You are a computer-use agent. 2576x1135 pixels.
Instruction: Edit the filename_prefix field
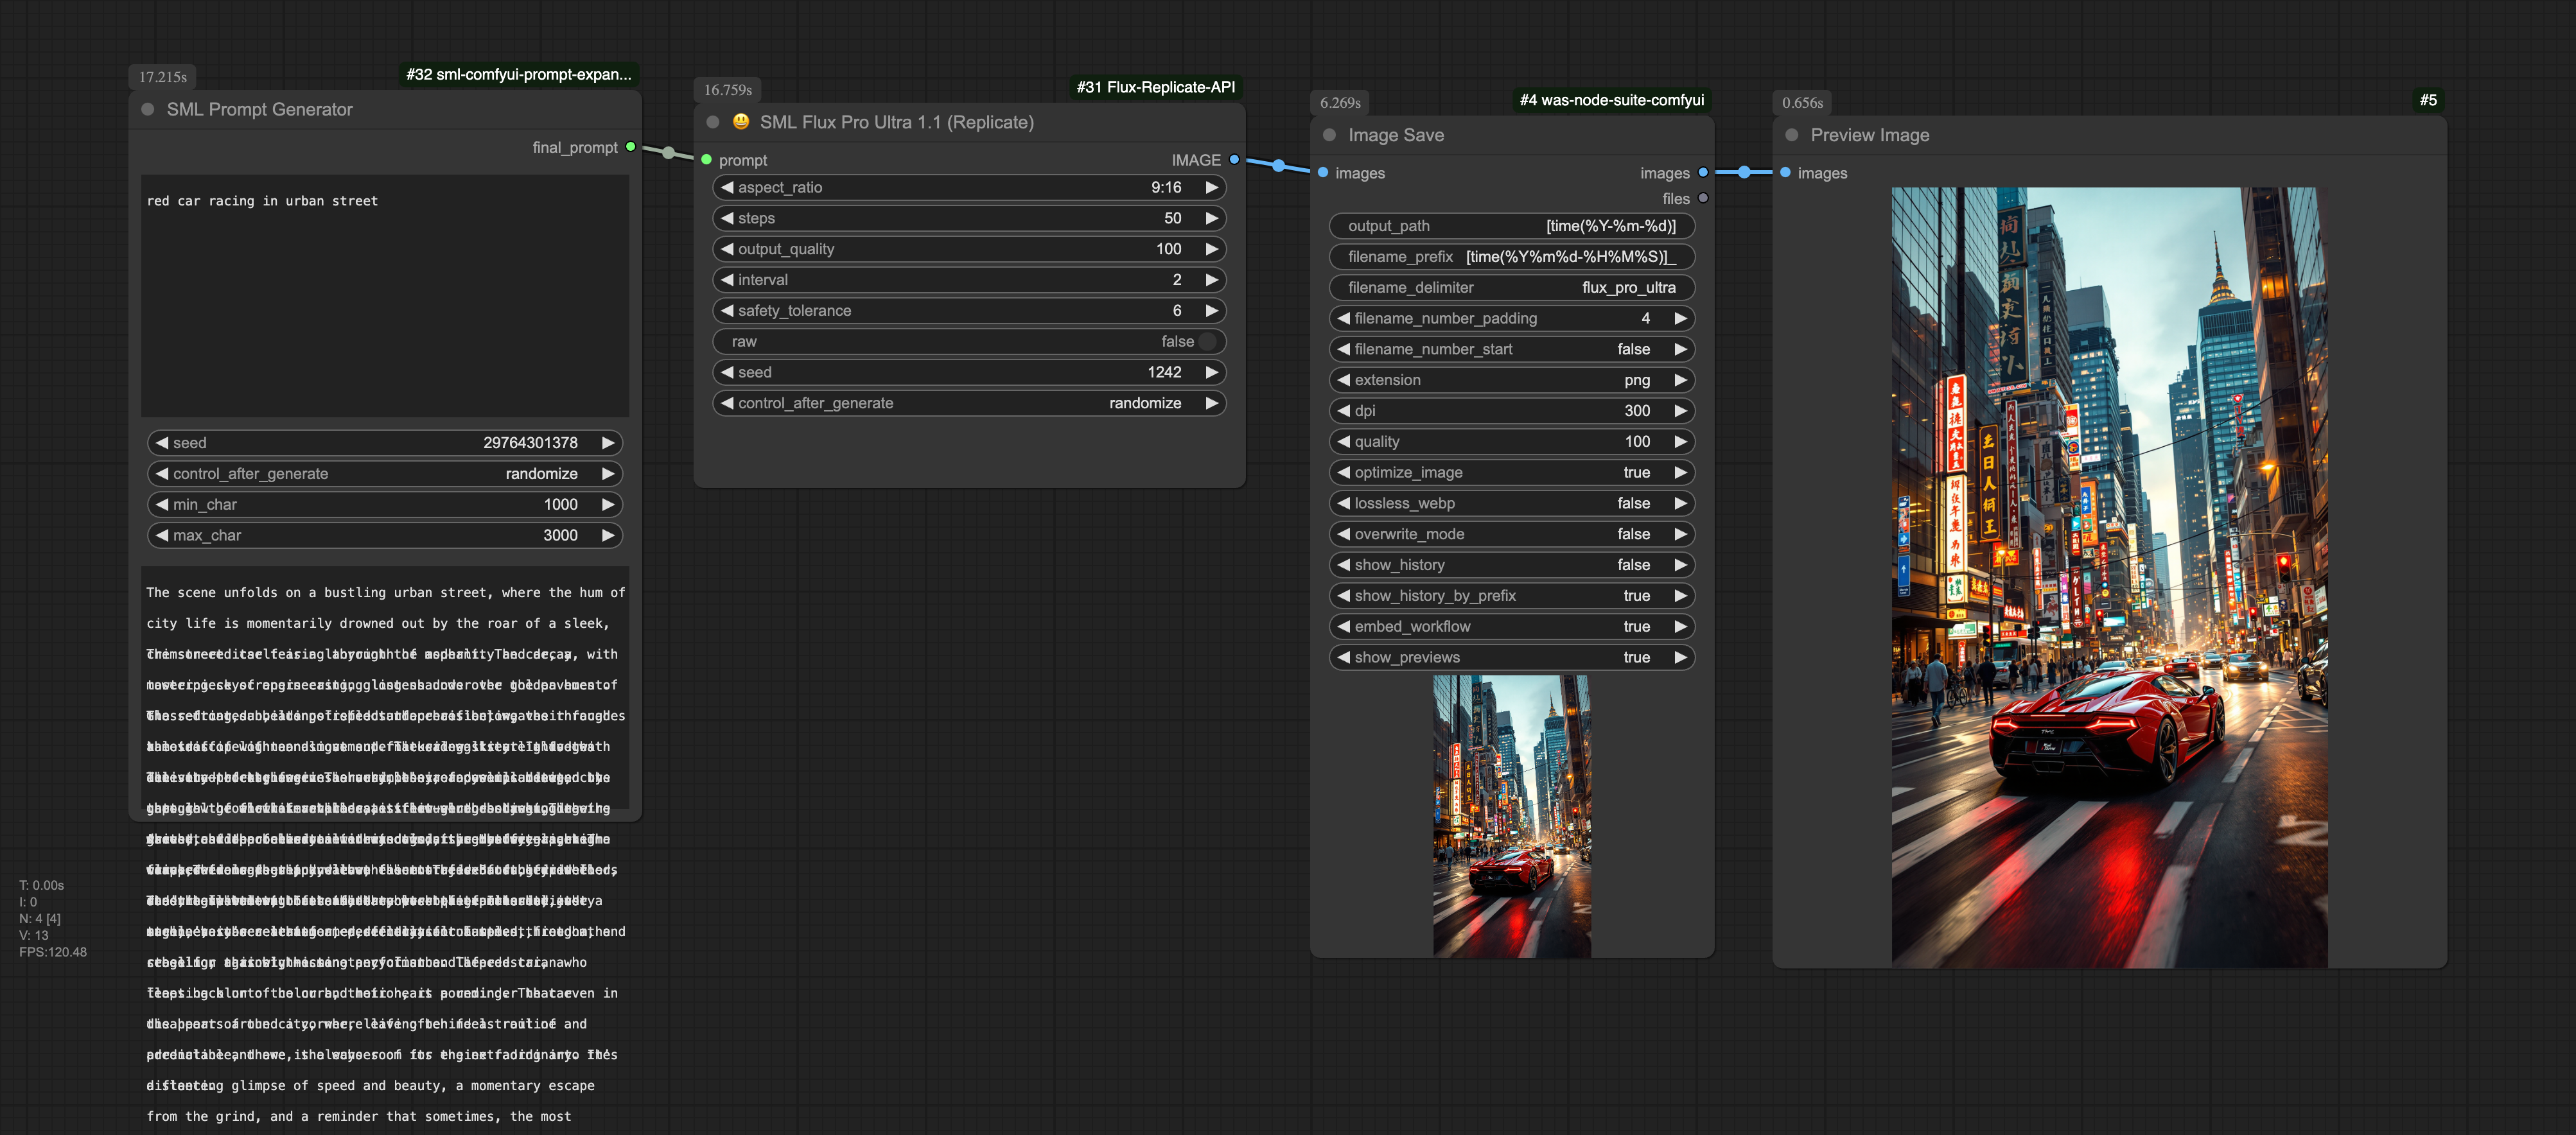coord(1511,257)
